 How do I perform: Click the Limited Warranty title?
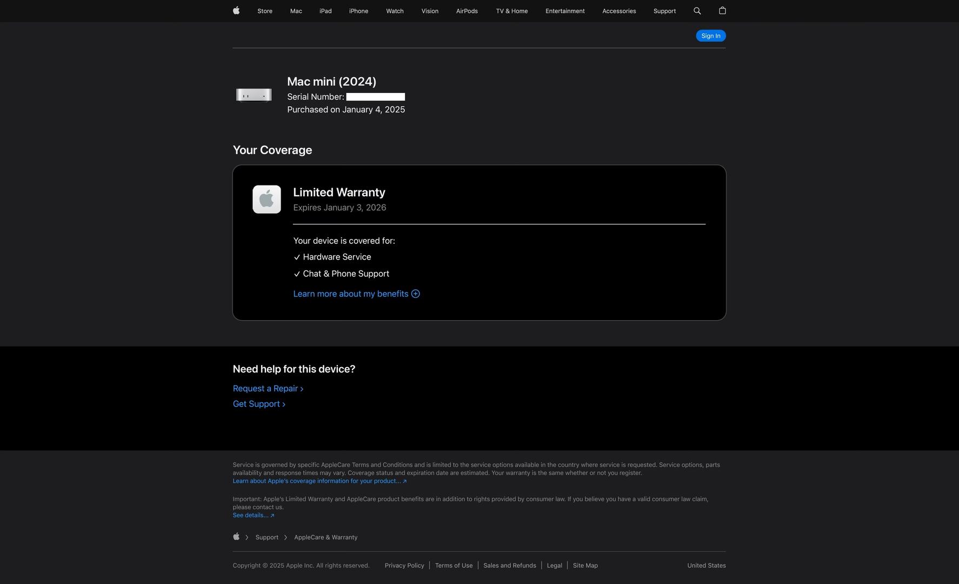[339, 192]
